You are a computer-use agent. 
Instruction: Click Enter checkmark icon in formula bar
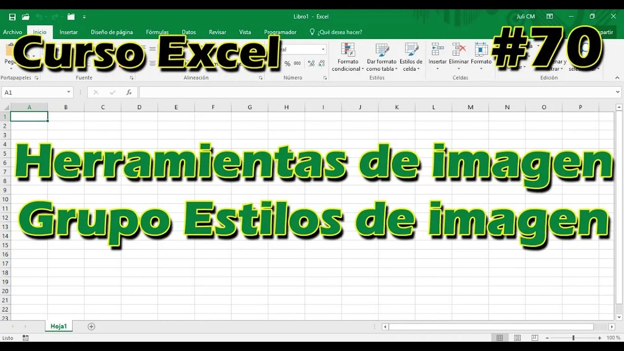113,92
